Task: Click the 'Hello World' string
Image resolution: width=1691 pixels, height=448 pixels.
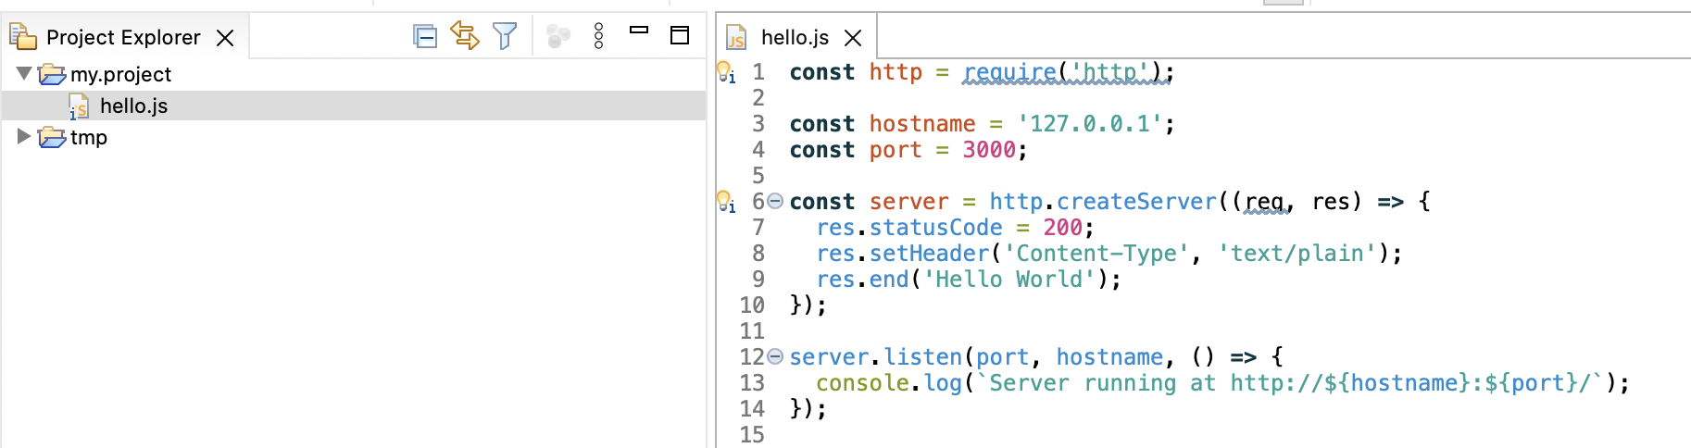Action: click(1008, 280)
